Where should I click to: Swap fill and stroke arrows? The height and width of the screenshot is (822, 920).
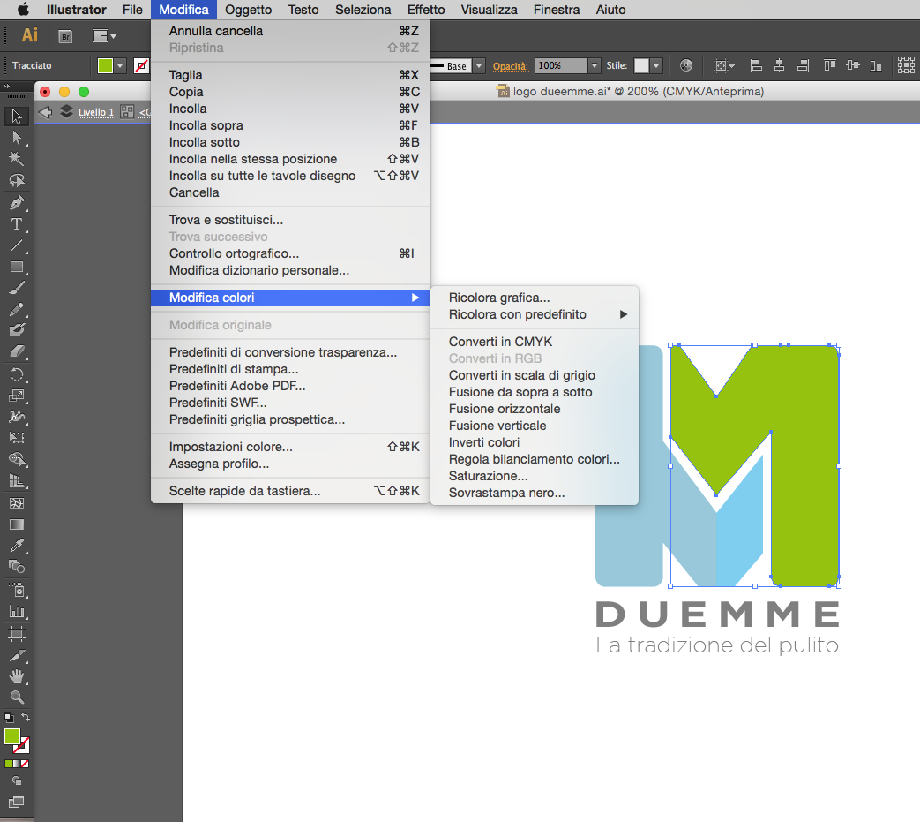point(26,717)
